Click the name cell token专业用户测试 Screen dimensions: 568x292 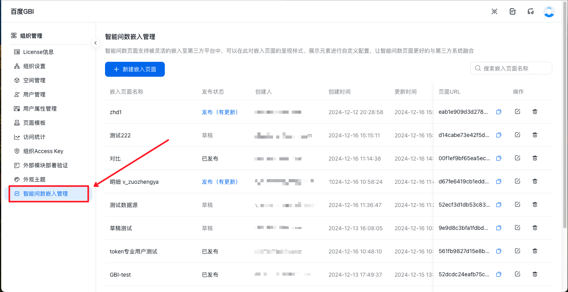click(133, 251)
